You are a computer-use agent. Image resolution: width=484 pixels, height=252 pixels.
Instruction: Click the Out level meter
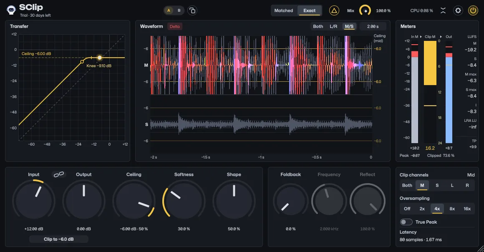click(449, 92)
